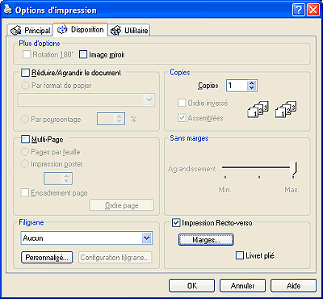Uncheck Impression Recto-verso checkbox
The height and width of the screenshot is (299, 323).
176,223
